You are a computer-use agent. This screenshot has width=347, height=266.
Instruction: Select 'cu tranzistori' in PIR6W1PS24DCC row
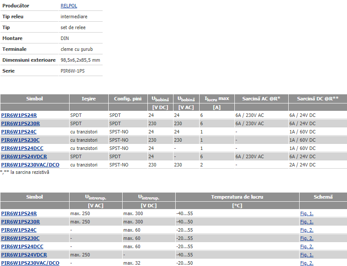pos(84,148)
